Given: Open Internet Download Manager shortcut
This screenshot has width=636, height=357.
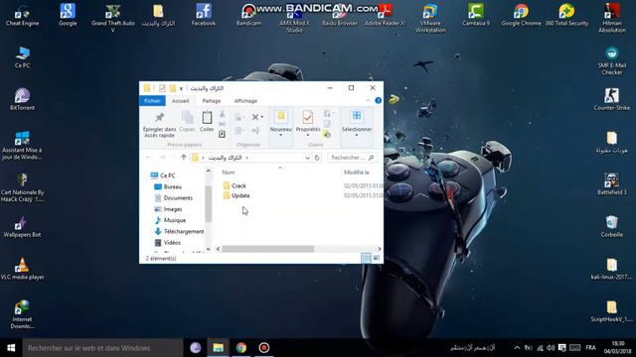Looking at the screenshot, I should (22, 314).
